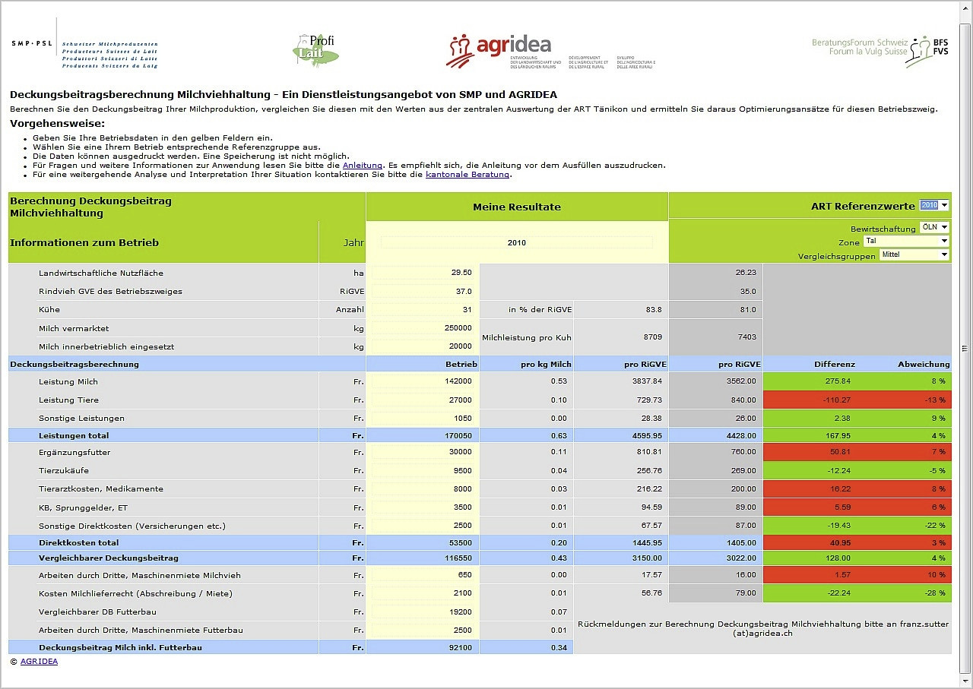973x689 pixels.
Task: Click the AGRIDEA copyright link
Action: [x=39, y=661]
